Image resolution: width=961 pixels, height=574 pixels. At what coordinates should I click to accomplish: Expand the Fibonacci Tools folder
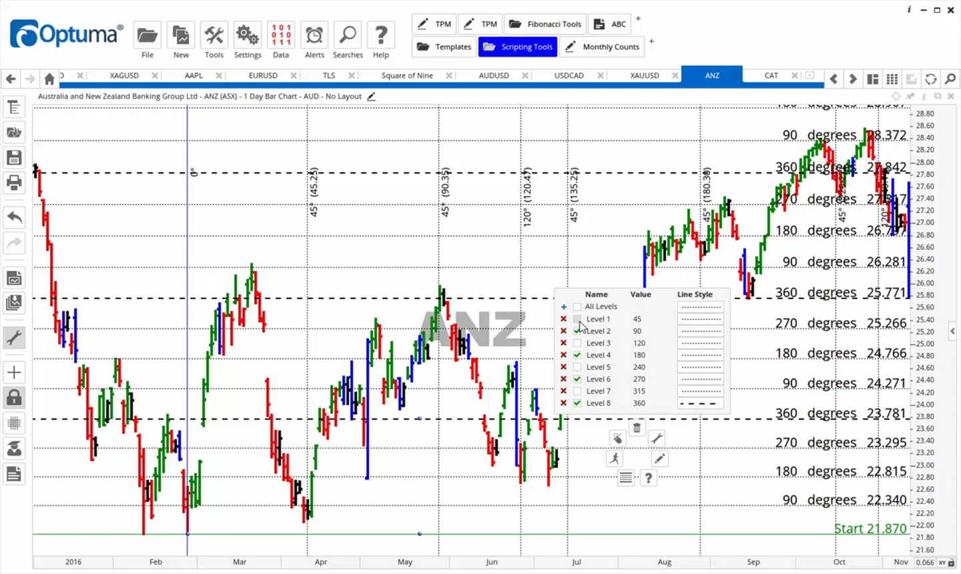545,24
